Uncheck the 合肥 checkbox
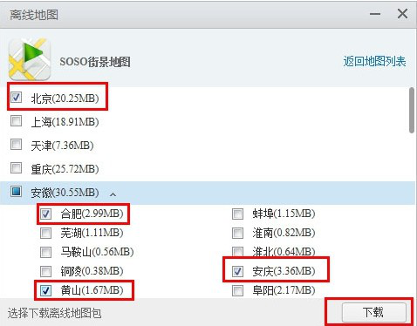This screenshot has height=326, width=417. tap(45, 214)
